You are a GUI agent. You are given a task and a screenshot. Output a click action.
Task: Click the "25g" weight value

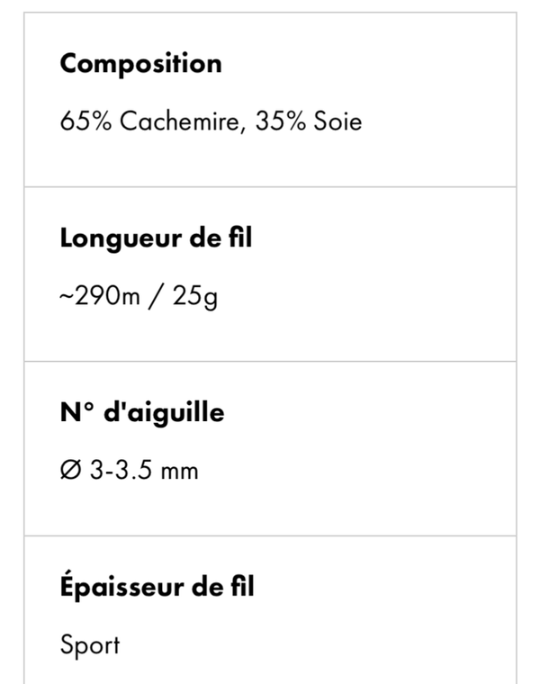coord(195,296)
